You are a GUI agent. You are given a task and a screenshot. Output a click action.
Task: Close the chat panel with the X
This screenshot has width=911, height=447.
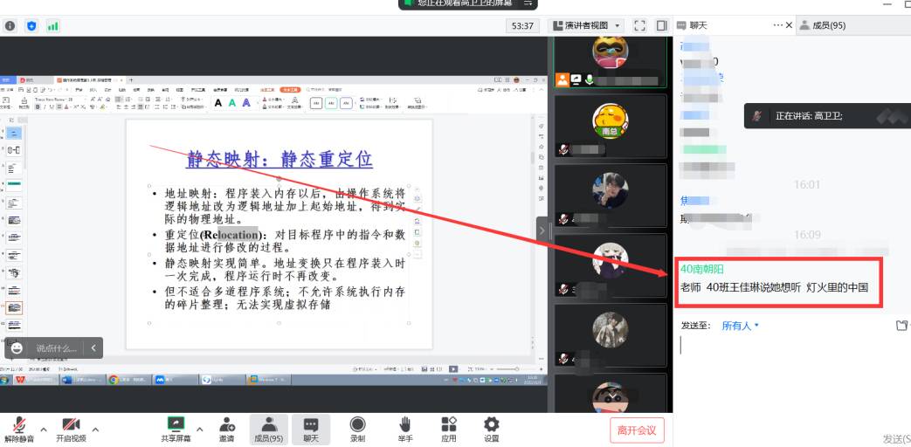tap(789, 25)
